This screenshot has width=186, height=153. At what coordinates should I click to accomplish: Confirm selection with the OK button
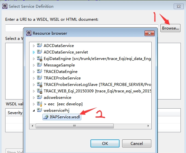tap(105, 143)
